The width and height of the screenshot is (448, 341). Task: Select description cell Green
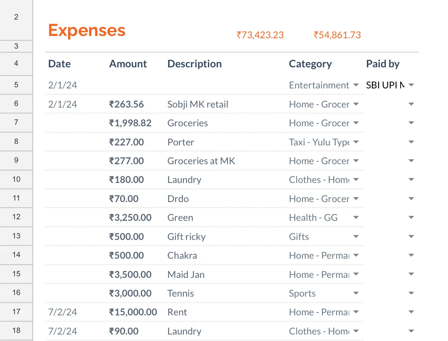click(180, 218)
